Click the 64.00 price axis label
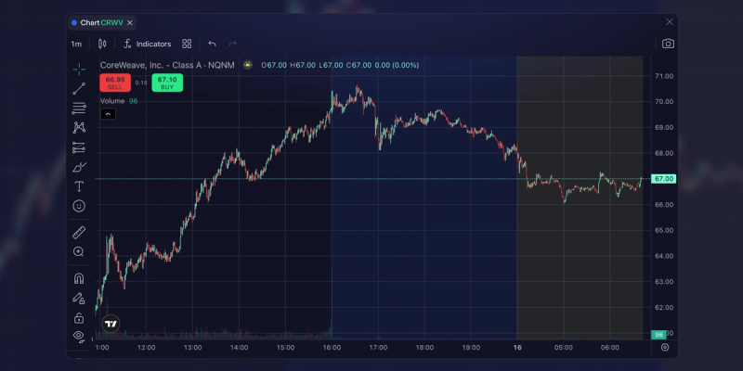The height and width of the screenshot is (371, 743). pos(663,256)
